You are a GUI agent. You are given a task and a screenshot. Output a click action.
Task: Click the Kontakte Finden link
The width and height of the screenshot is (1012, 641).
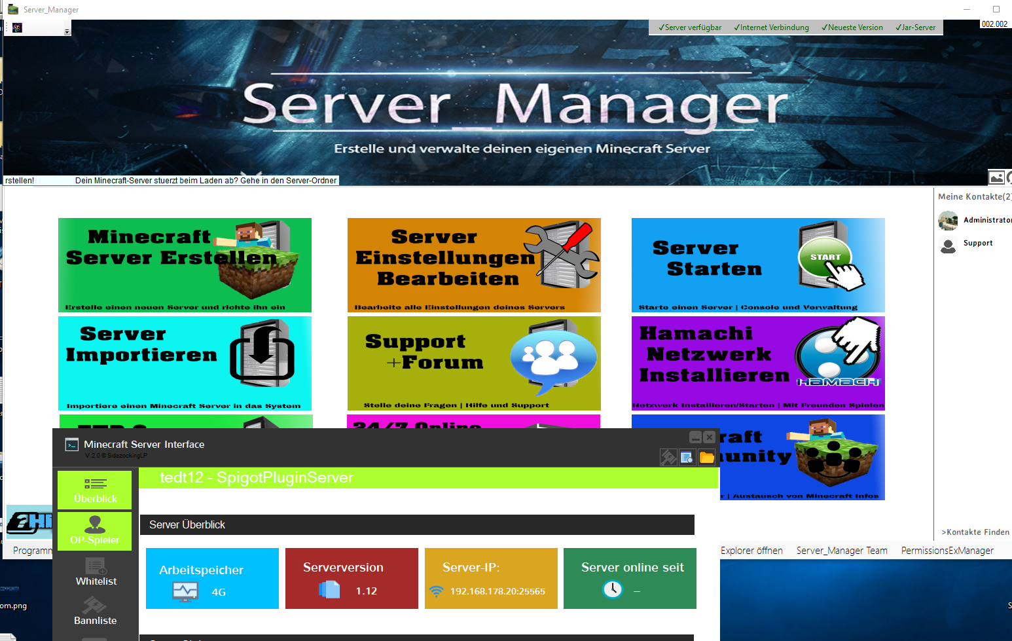click(975, 532)
